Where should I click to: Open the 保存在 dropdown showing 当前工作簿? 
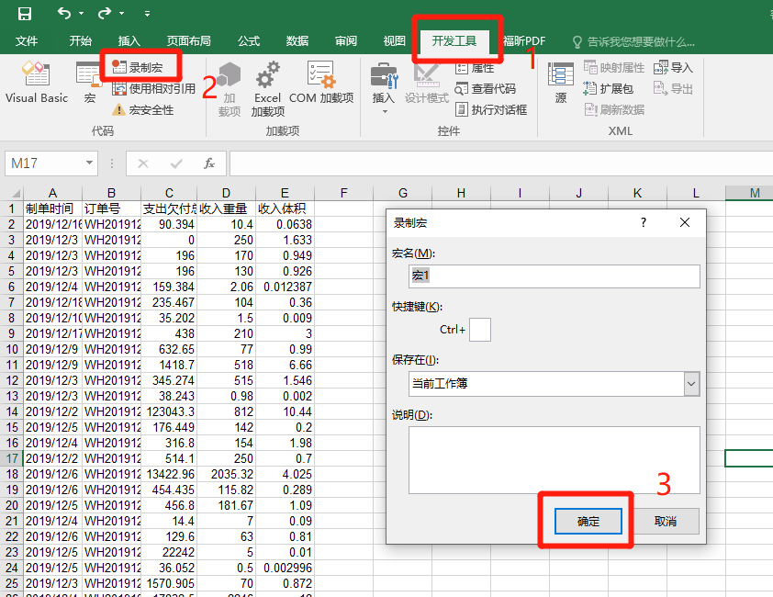555,383
